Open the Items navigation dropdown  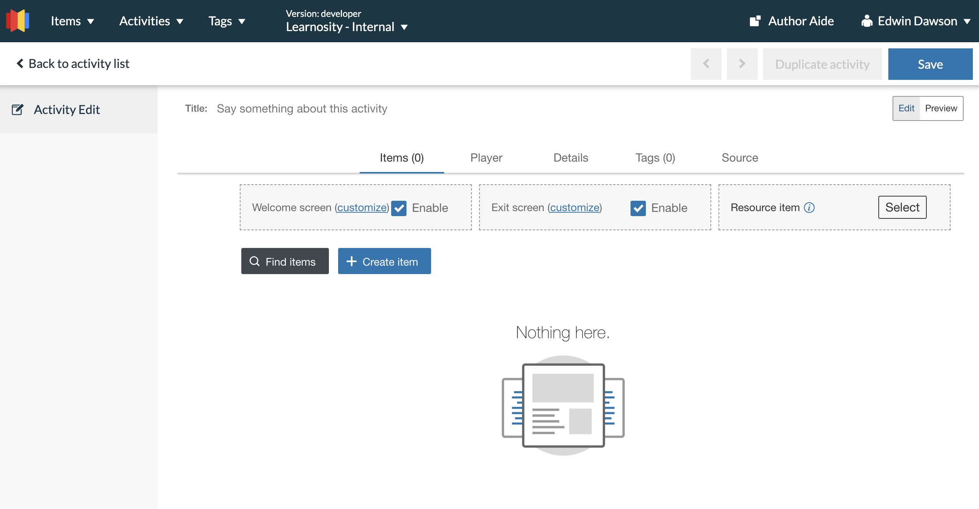(73, 21)
